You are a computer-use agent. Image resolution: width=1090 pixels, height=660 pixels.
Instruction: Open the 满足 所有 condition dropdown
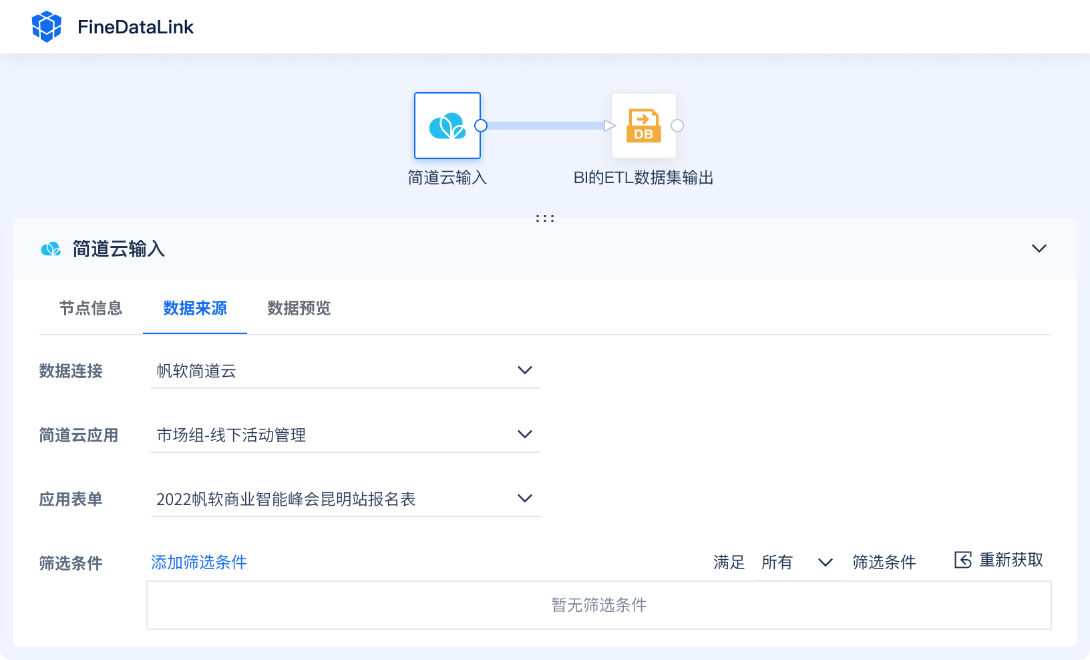pyautogui.click(x=825, y=562)
